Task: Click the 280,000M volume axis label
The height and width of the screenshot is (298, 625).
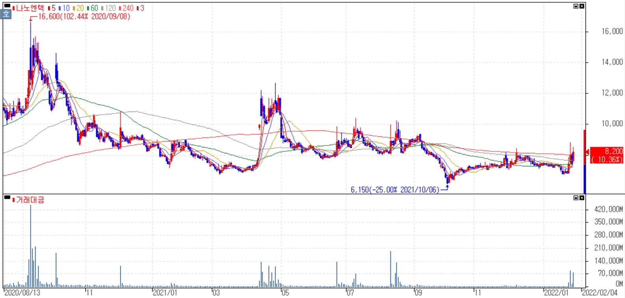Action: click(x=609, y=235)
